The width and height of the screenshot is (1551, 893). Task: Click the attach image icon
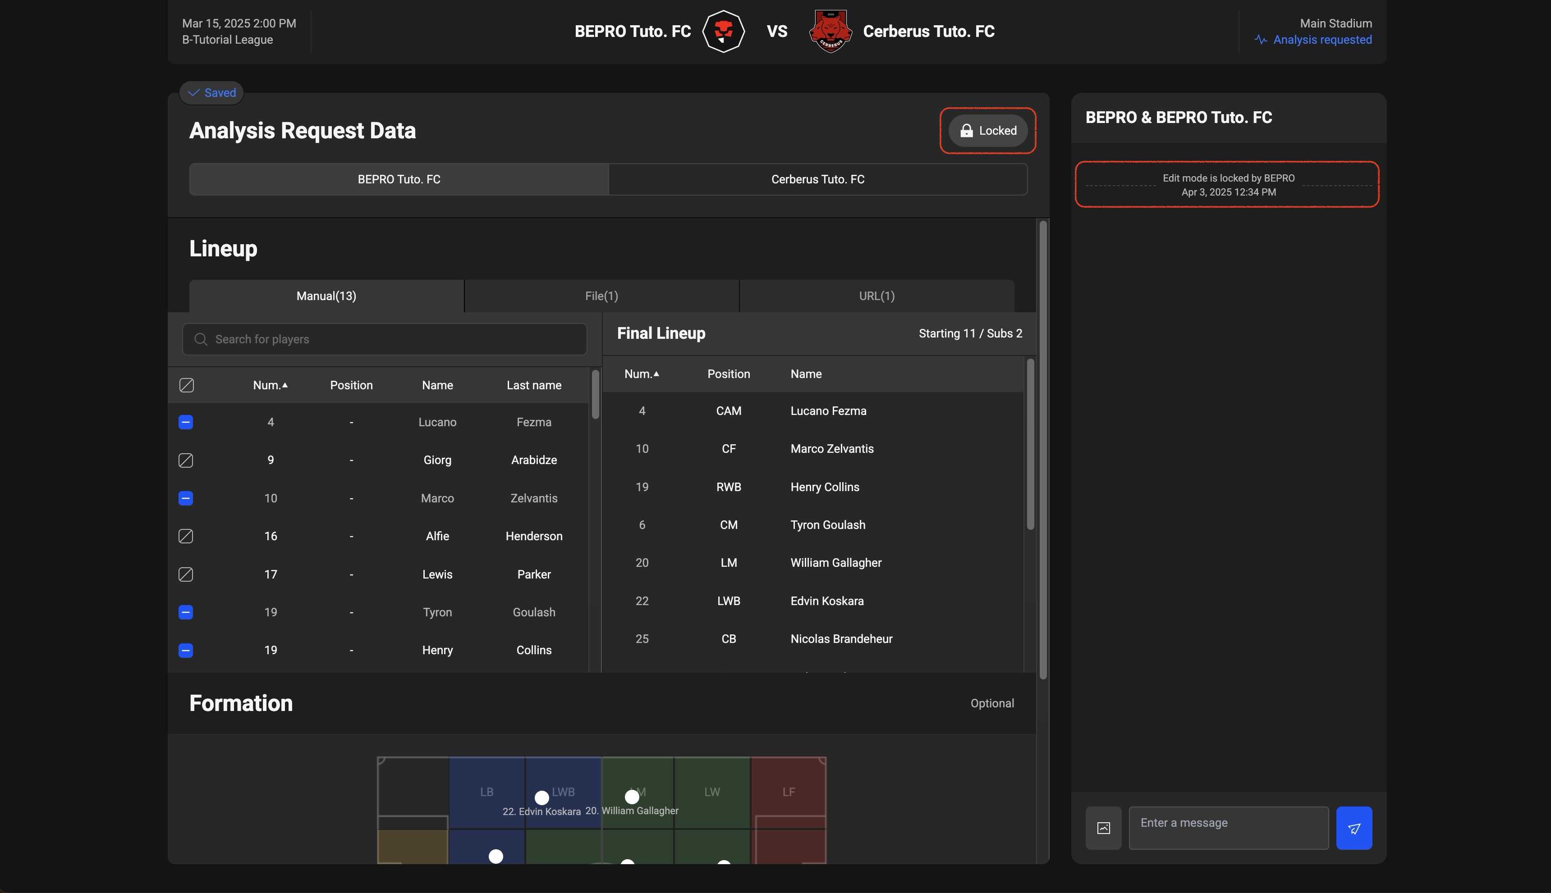1103,828
